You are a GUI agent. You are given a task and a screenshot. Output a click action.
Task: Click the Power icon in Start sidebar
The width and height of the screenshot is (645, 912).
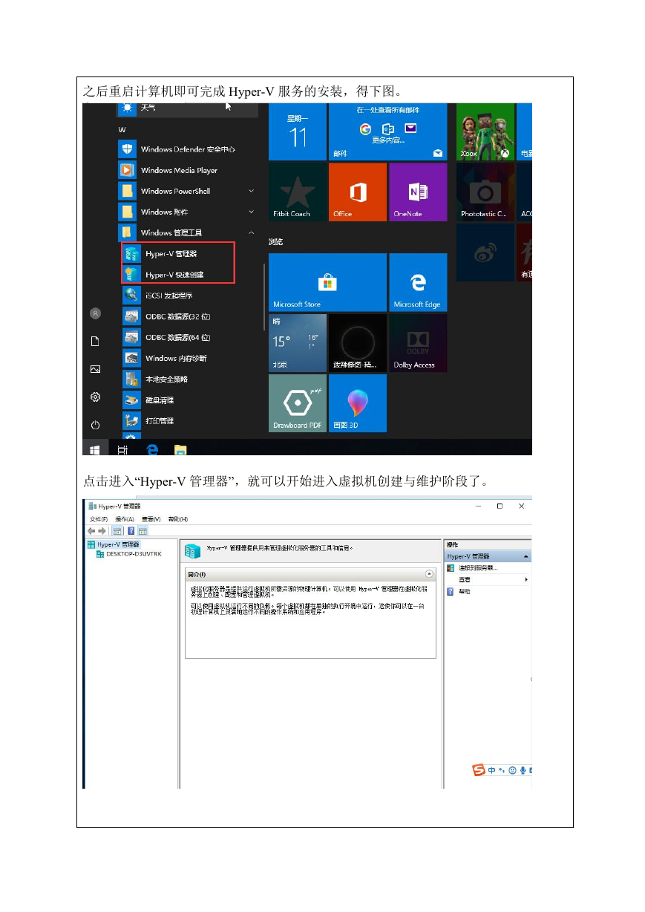tap(95, 426)
